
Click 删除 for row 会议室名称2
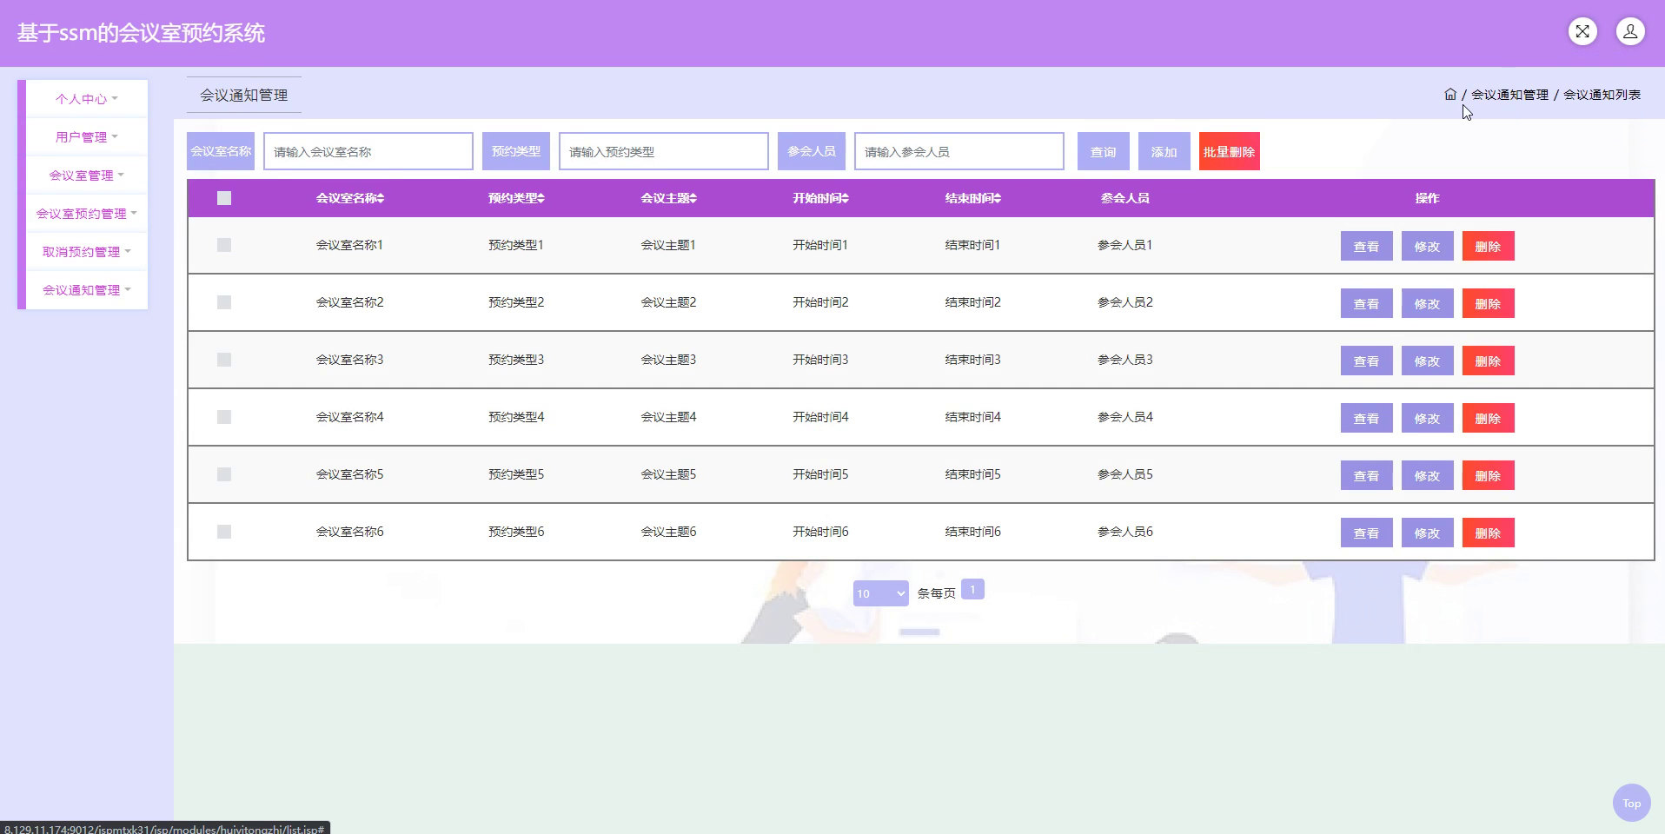point(1489,303)
